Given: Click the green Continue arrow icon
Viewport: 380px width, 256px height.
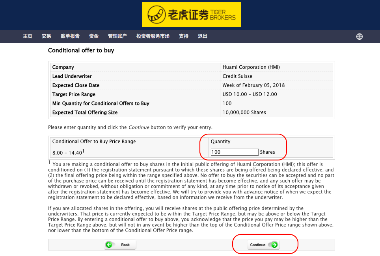Looking at the screenshot, I should click(274, 245).
